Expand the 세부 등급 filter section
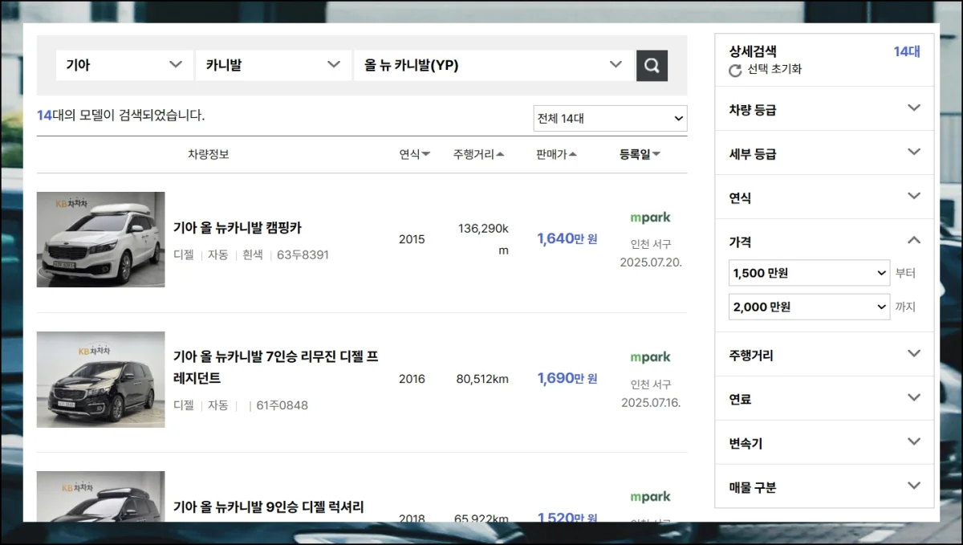963x545 pixels. click(824, 153)
